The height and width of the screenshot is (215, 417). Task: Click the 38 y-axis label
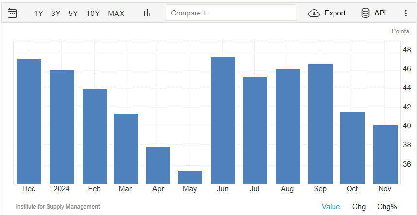coord(407,145)
